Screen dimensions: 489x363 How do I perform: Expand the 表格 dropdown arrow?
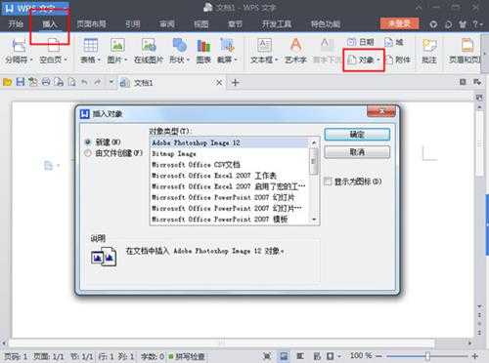(x=99, y=60)
